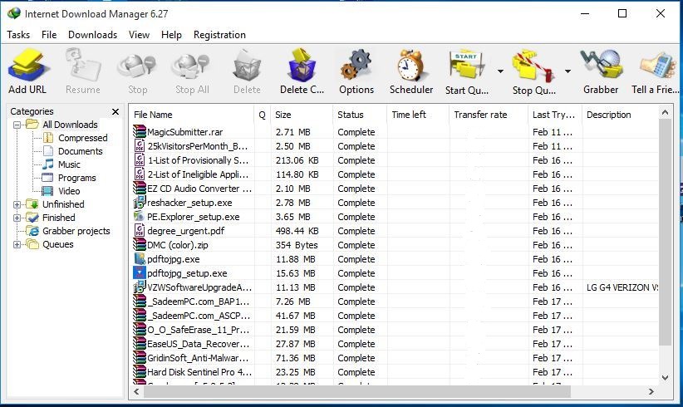Click the DMC (color).zip archive icon
Image resolution: width=683 pixels, height=407 pixels.
pos(140,245)
